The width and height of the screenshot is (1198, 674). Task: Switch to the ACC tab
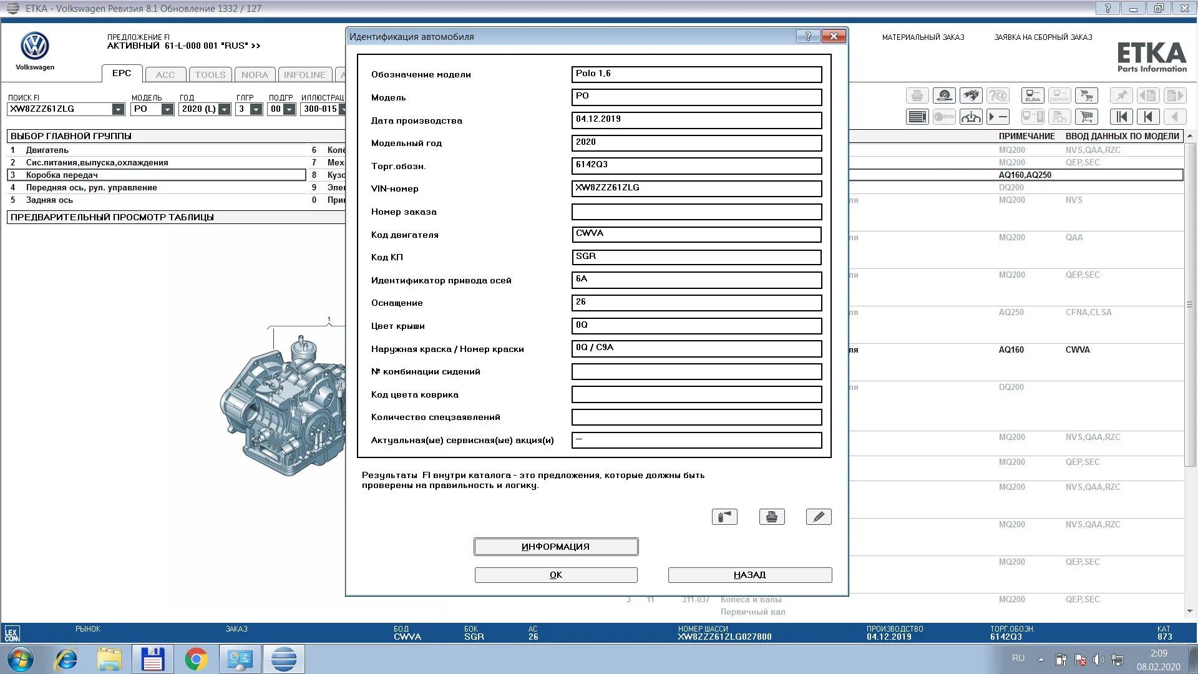click(165, 75)
